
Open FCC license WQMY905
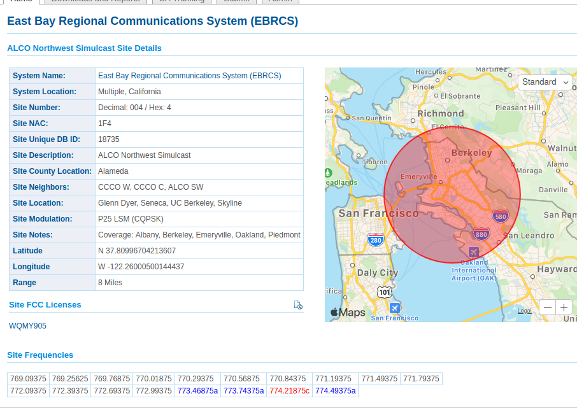coord(27,326)
